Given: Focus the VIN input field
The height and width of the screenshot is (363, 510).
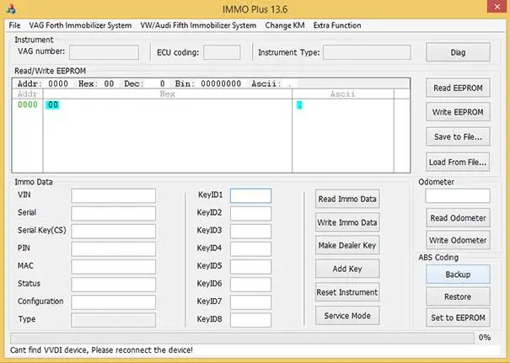Looking at the screenshot, I should [113, 196].
